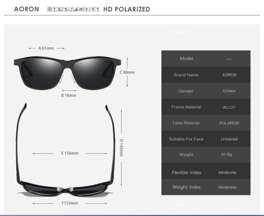Click the C 48mm lens height label
Viewport: 264px width, 216px height.
(127, 72)
